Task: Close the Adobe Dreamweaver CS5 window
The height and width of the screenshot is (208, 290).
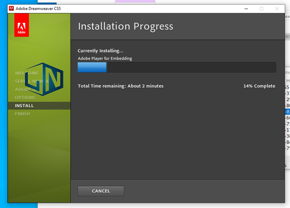Action: 277,9
